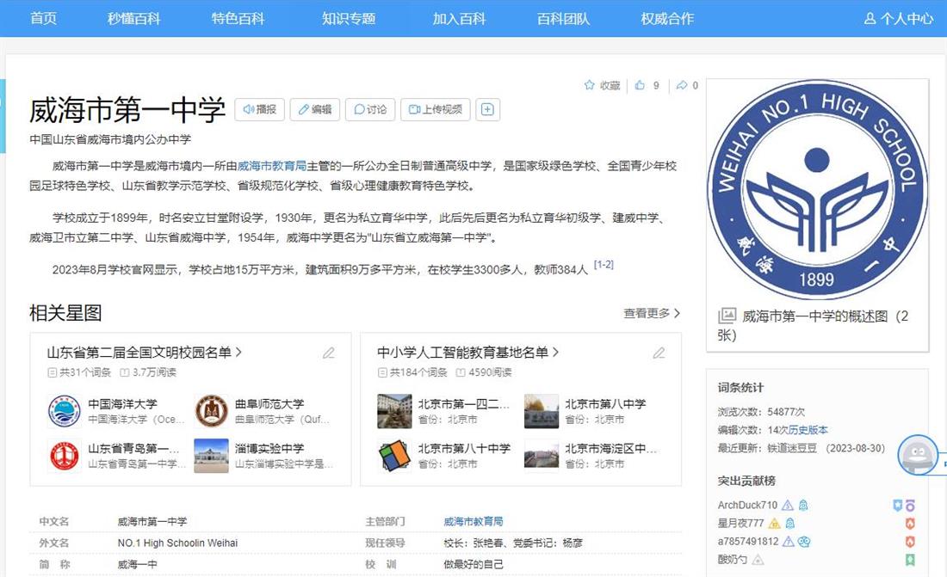Click the 收藏 star icon
The width and height of the screenshot is (947, 577).
(x=590, y=85)
